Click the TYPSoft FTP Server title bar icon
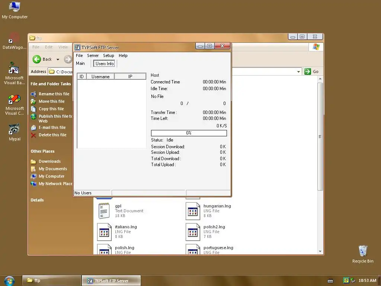 click(77, 47)
